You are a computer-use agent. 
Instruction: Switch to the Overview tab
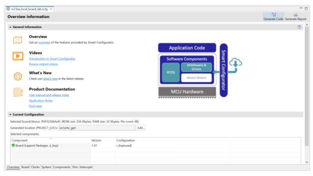[13, 167]
